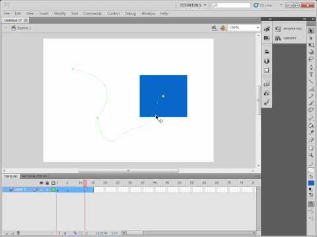Select the Zoom magnifier tool
Viewport: 317px width, 237px height.
311,155
